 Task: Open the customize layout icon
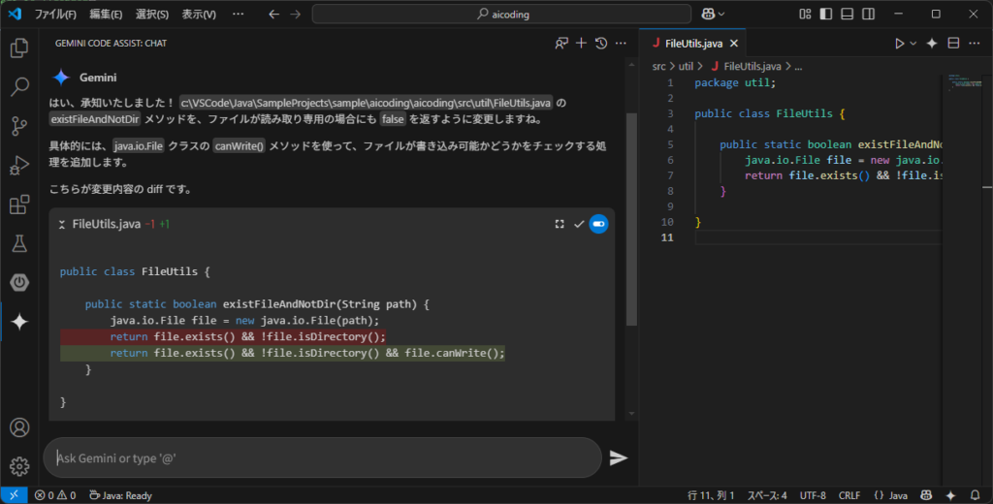(805, 14)
